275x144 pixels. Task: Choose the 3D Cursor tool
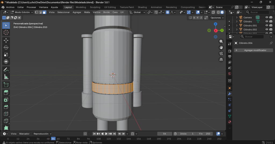6,32
